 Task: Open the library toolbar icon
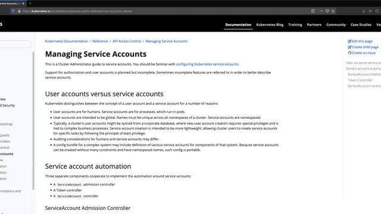(x=370, y=11)
